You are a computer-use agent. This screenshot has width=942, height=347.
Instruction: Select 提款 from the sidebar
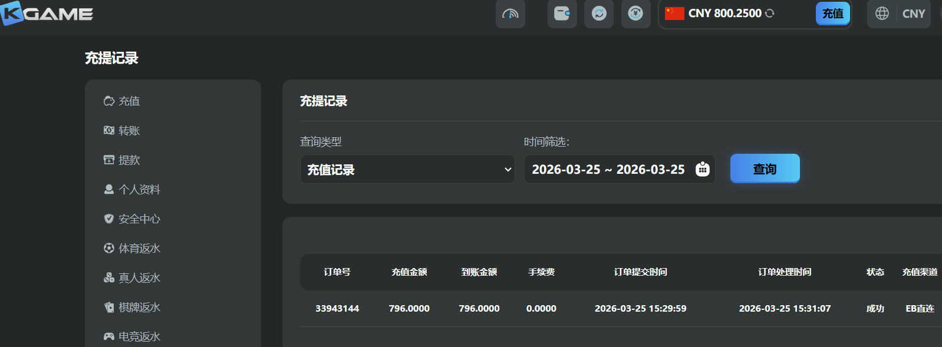[129, 160]
